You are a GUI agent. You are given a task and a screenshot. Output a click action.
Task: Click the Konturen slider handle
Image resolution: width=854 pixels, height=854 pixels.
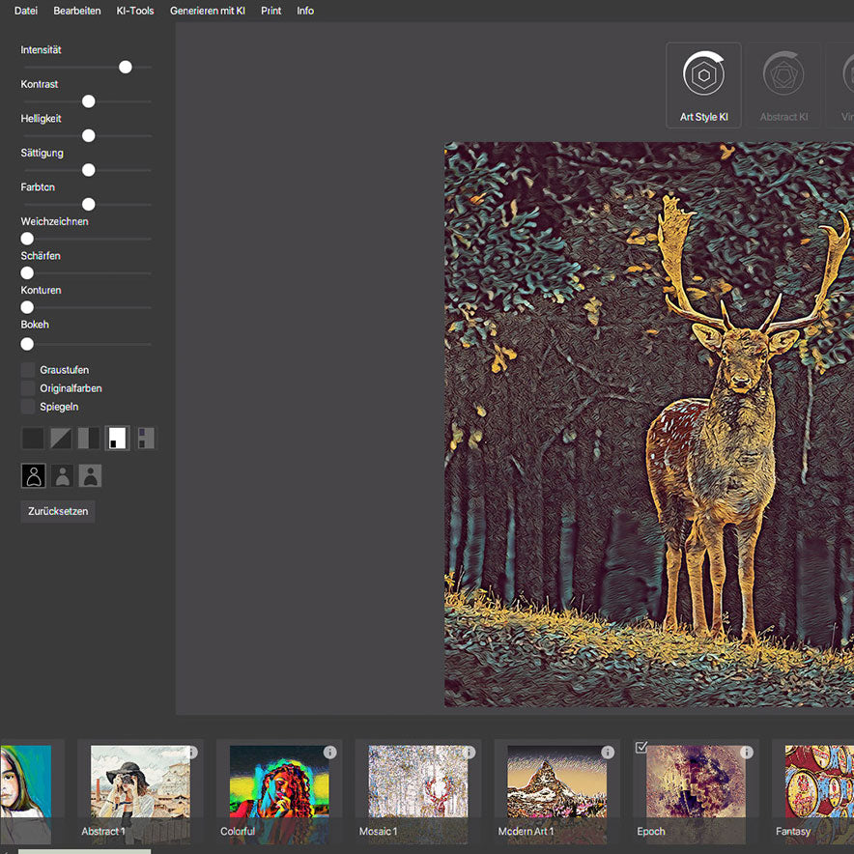pos(27,307)
